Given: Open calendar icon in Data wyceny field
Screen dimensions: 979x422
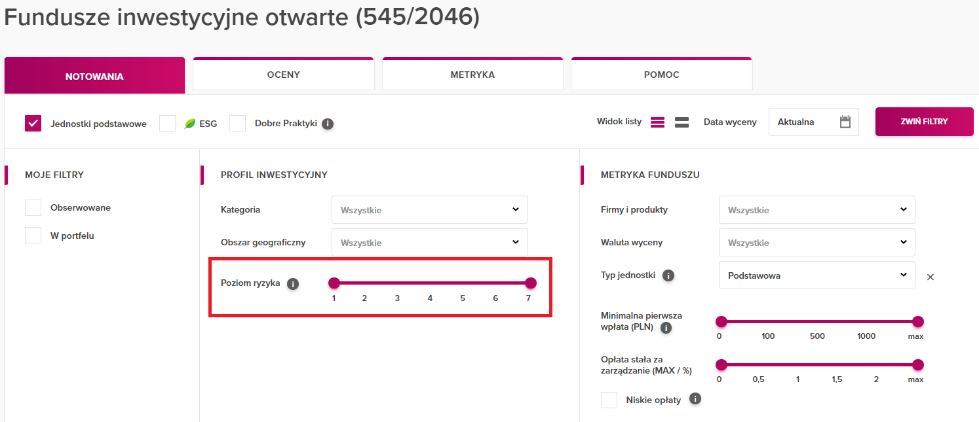Looking at the screenshot, I should (x=845, y=122).
